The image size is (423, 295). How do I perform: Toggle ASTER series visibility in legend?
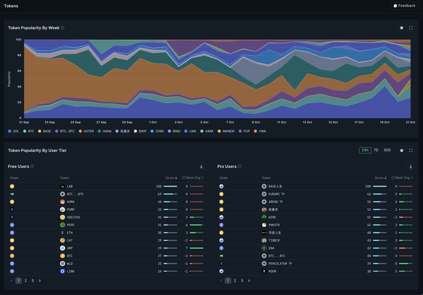click(86, 131)
